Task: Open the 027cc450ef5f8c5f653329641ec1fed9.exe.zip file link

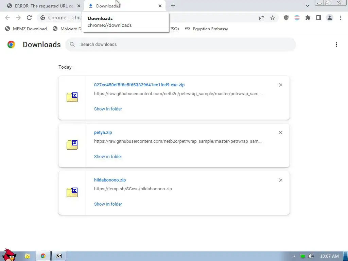Action: (x=139, y=85)
